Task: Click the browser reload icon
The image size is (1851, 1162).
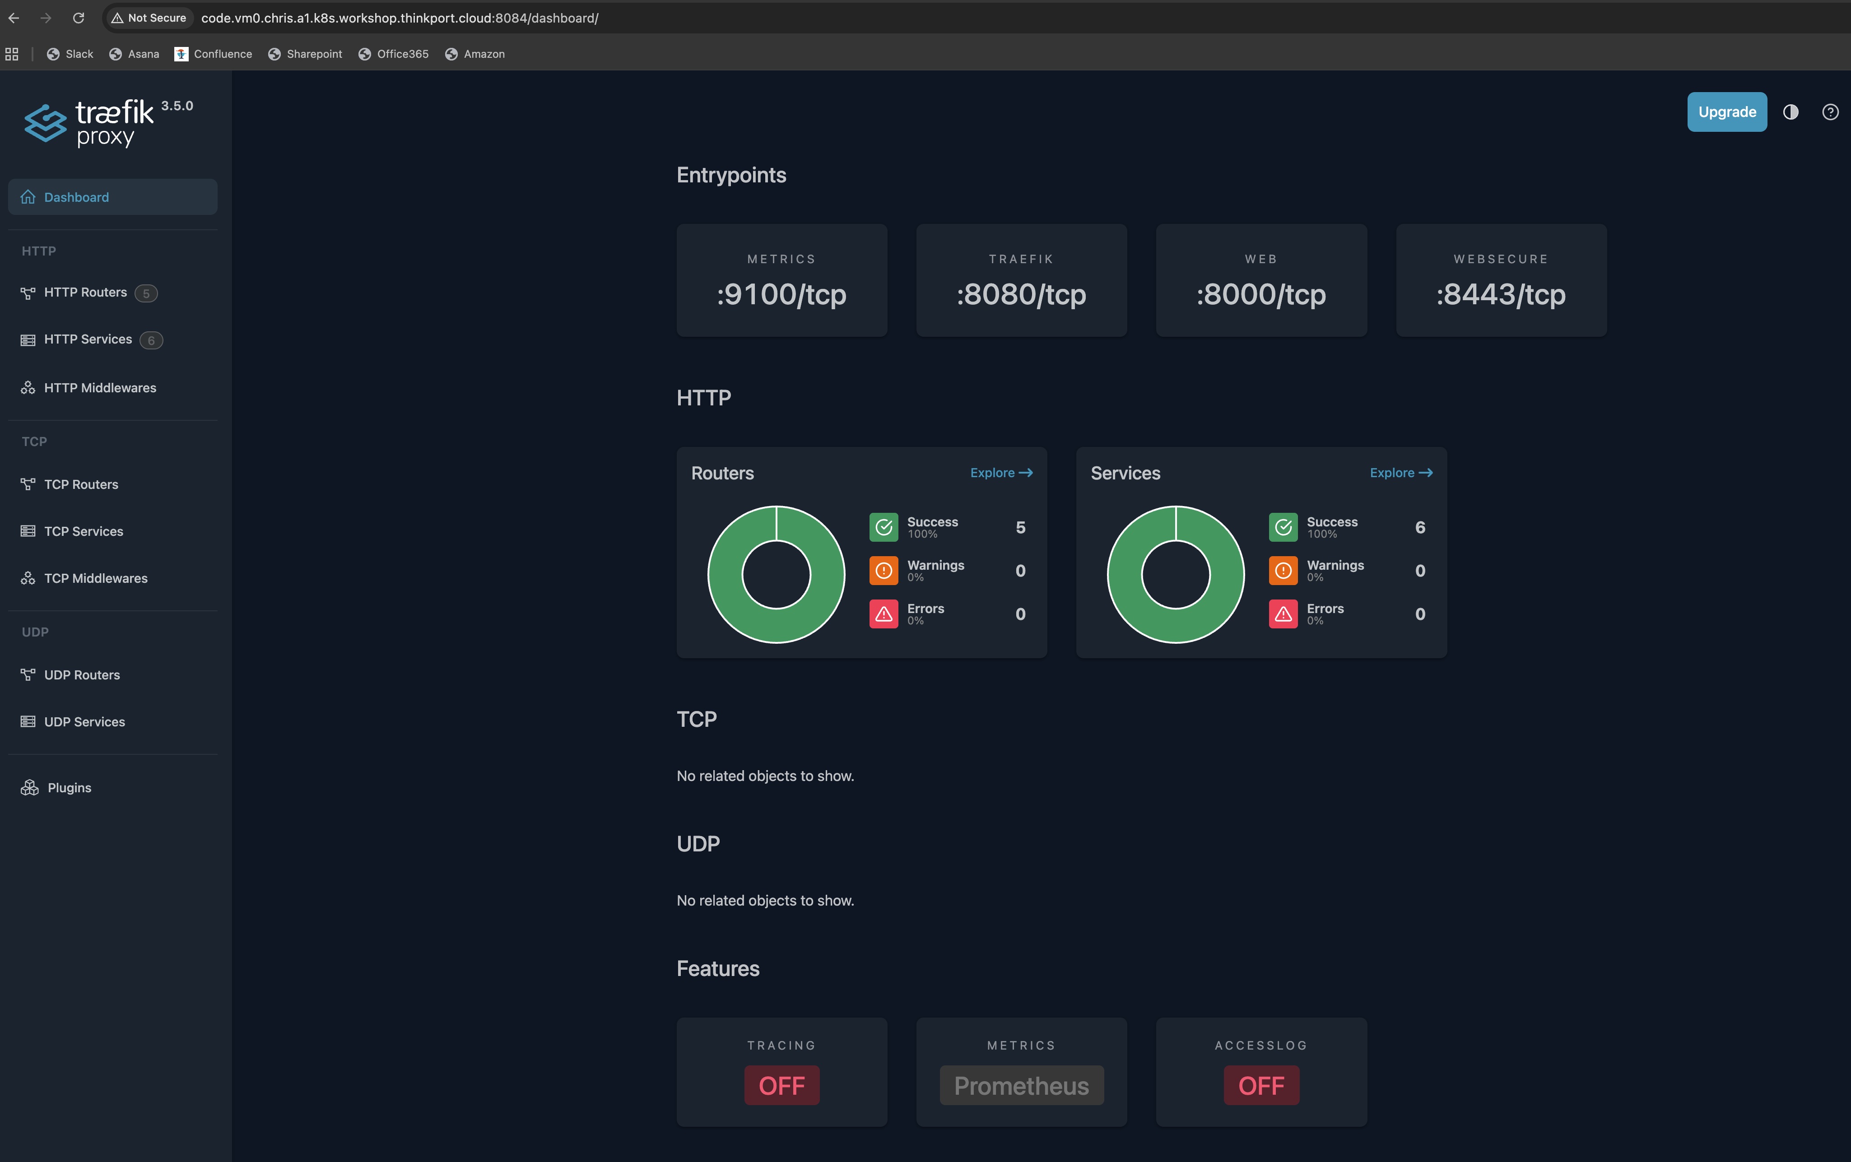Action: click(x=79, y=18)
